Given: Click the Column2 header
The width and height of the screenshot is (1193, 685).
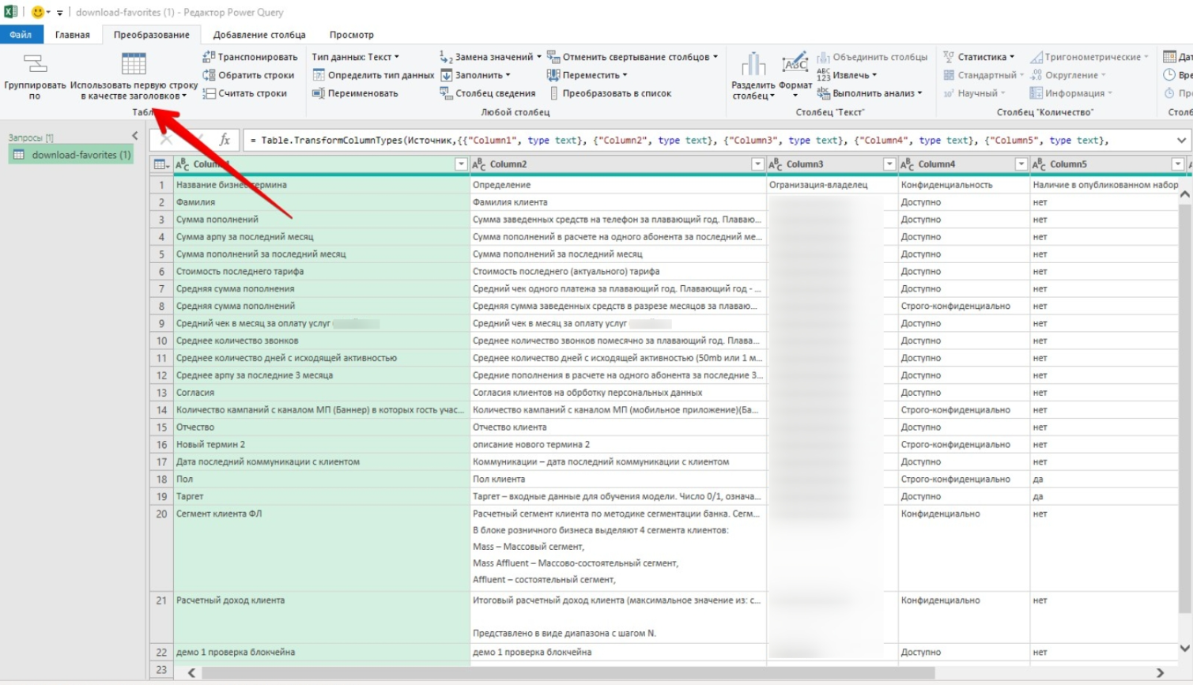Looking at the screenshot, I should click(x=617, y=164).
